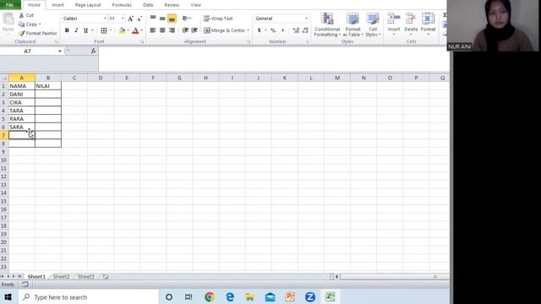Click the insert function fx icon
Screen dimensions: 541x304
click(x=93, y=51)
